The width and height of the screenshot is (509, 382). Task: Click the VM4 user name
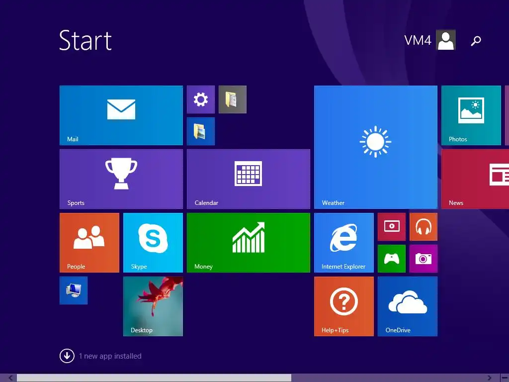pyautogui.click(x=418, y=41)
